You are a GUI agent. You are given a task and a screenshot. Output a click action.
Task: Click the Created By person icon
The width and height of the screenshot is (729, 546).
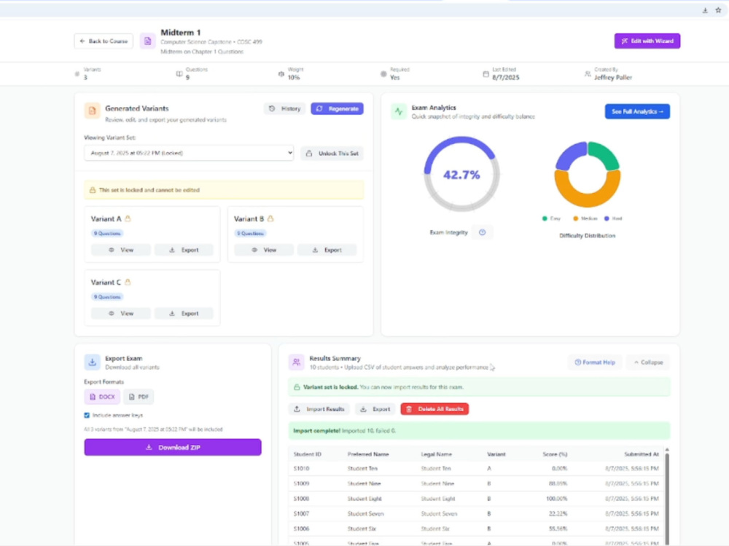(588, 74)
